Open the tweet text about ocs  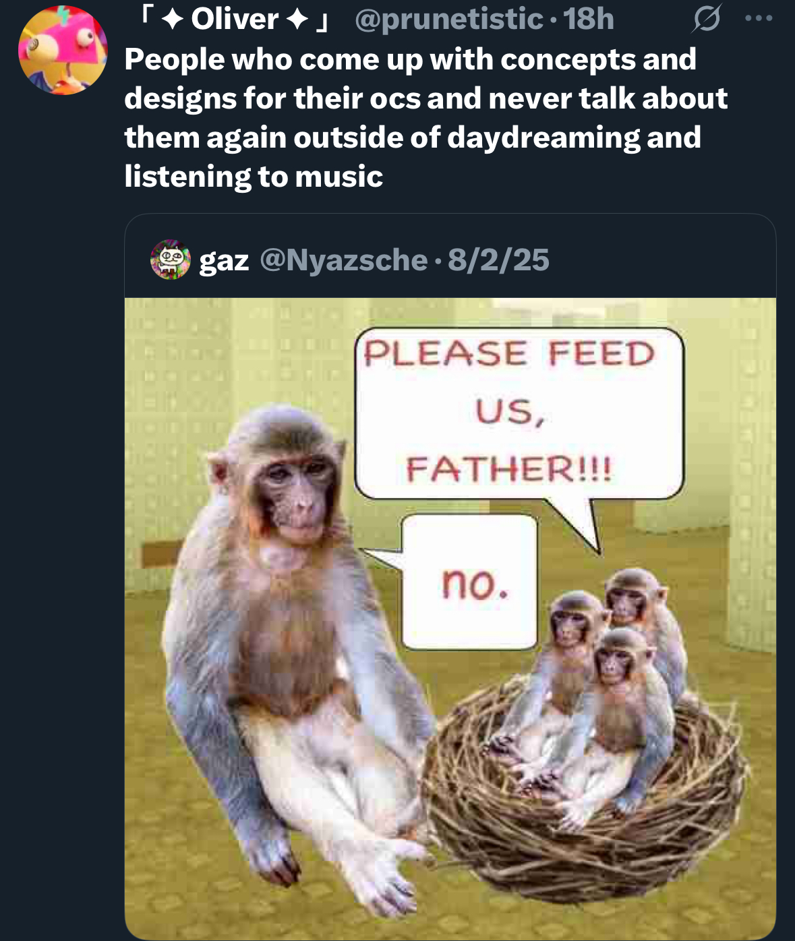click(425, 118)
